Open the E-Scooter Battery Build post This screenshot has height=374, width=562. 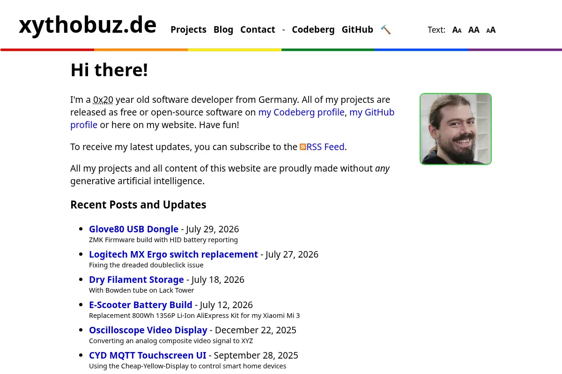(140, 305)
